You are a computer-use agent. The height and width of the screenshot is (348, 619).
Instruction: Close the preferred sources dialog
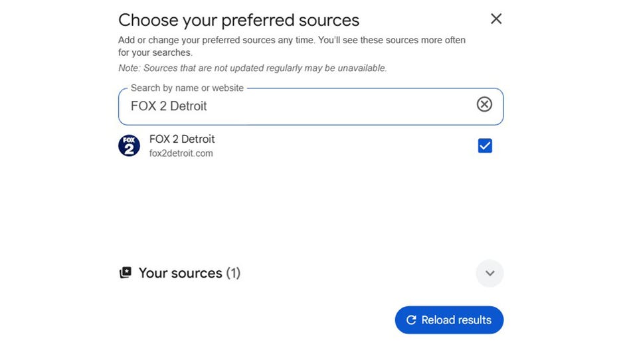tap(496, 19)
